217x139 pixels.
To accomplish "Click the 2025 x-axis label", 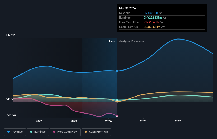I will pyautogui.click(x=143, y=121).
